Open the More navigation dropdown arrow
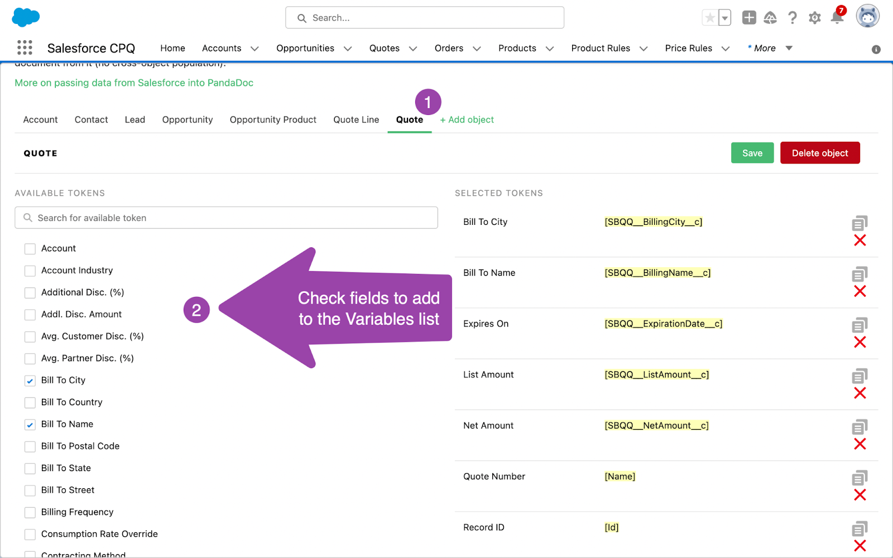This screenshot has height=558, width=893. [x=789, y=48]
